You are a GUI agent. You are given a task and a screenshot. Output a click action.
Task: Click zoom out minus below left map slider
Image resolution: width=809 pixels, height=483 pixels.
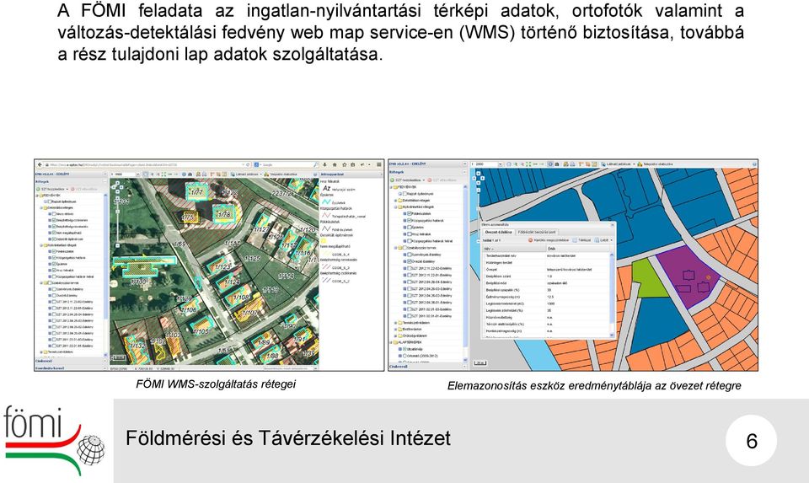click(x=117, y=245)
